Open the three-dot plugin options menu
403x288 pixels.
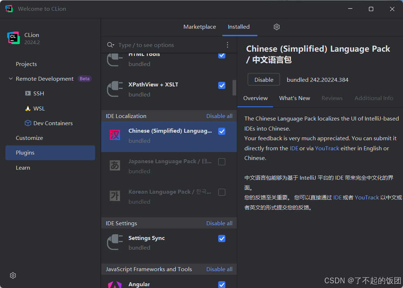click(227, 45)
